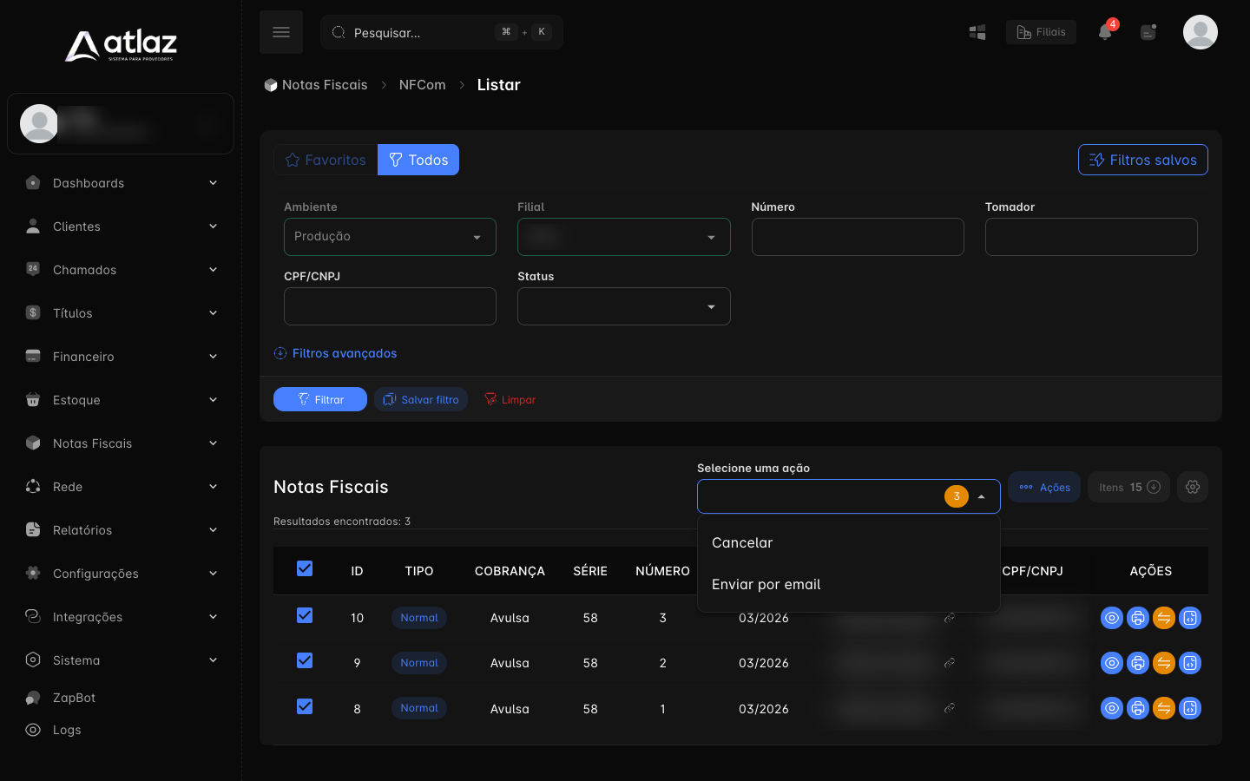This screenshot has height=781, width=1250.
Task: Uncheck the checkbox for row ID 8
Action: click(x=305, y=706)
